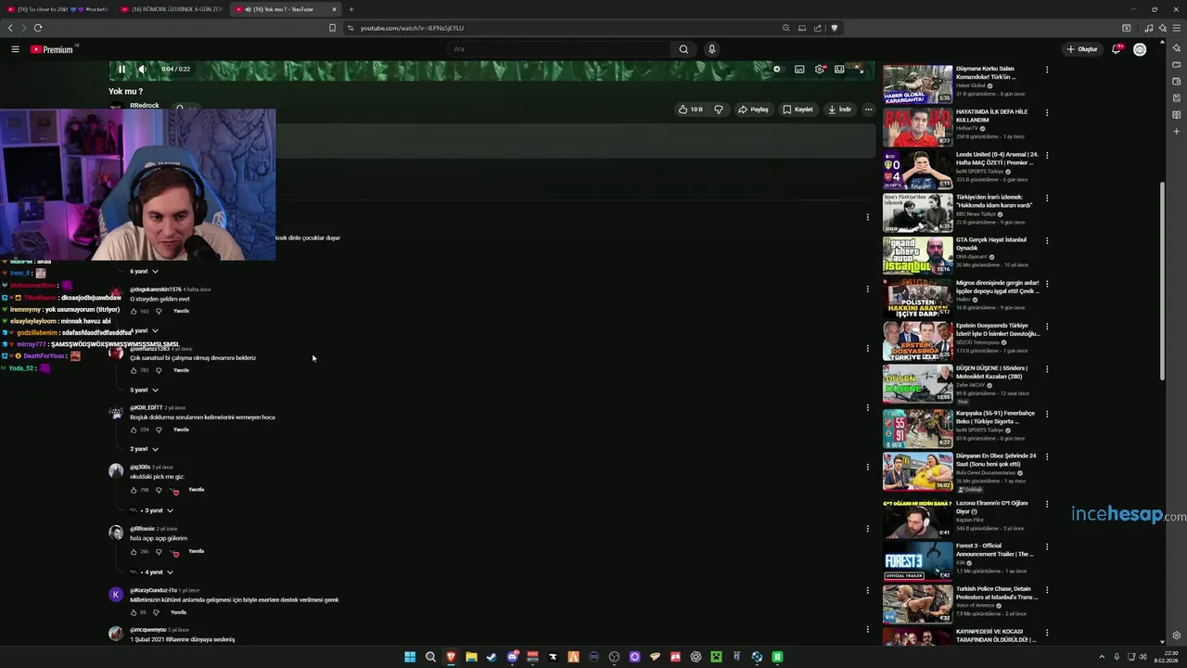Viewport: 1187px width, 668px height.
Task: Switch to the 'RÖMORK ÜZERİNDE 6 GÜN' tab
Action: (x=172, y=9)
